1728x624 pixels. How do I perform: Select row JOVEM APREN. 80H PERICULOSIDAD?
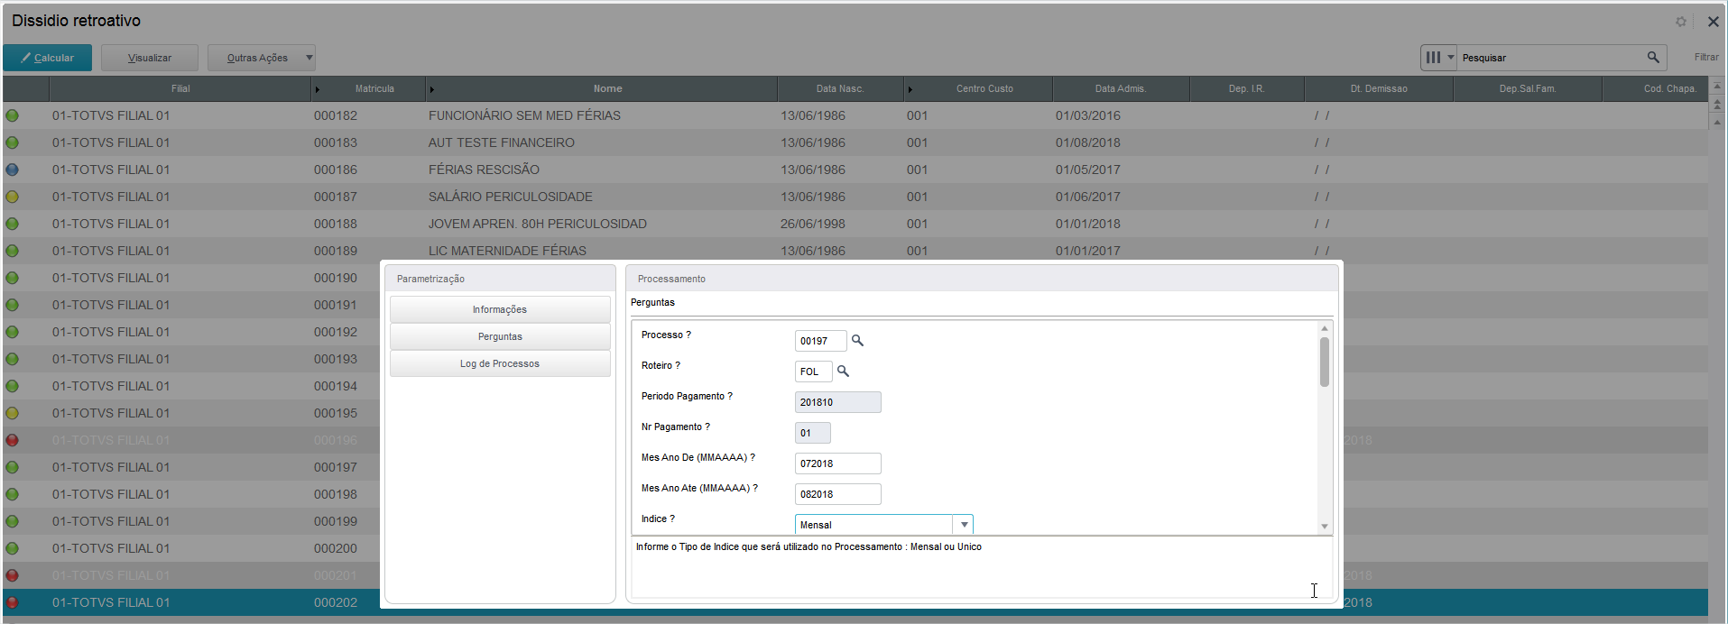(855, 224)
